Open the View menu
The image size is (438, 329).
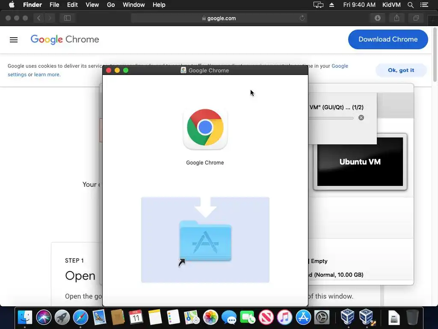coord(92,5)
